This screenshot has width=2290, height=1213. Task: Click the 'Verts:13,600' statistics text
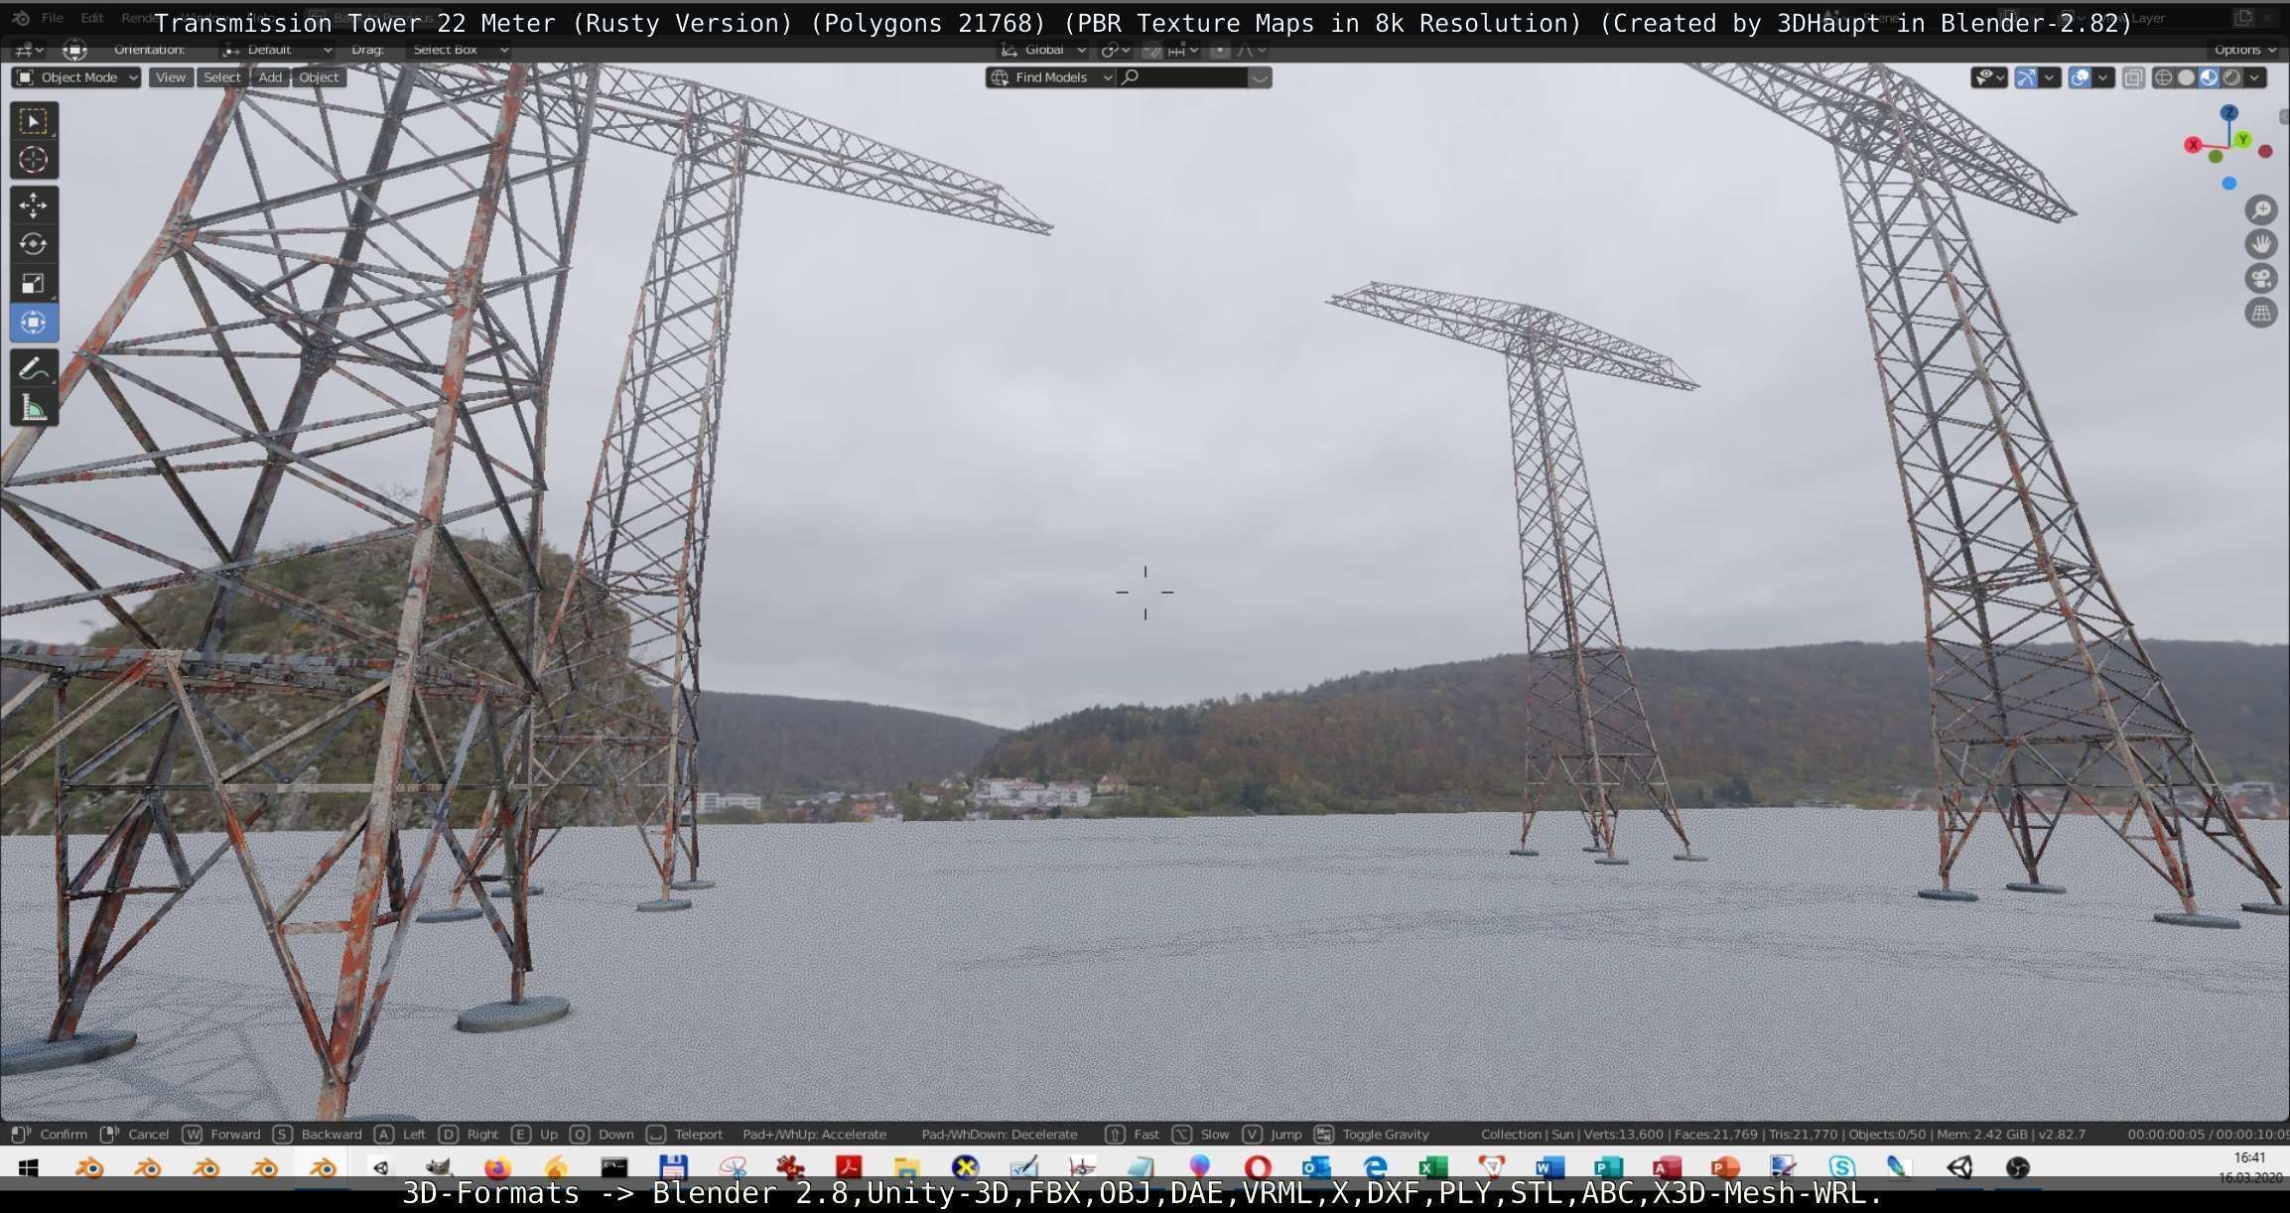tap(1624, 1135)
